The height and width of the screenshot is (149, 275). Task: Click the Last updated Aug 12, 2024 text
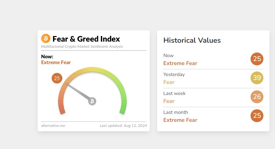tap(123, 125)
